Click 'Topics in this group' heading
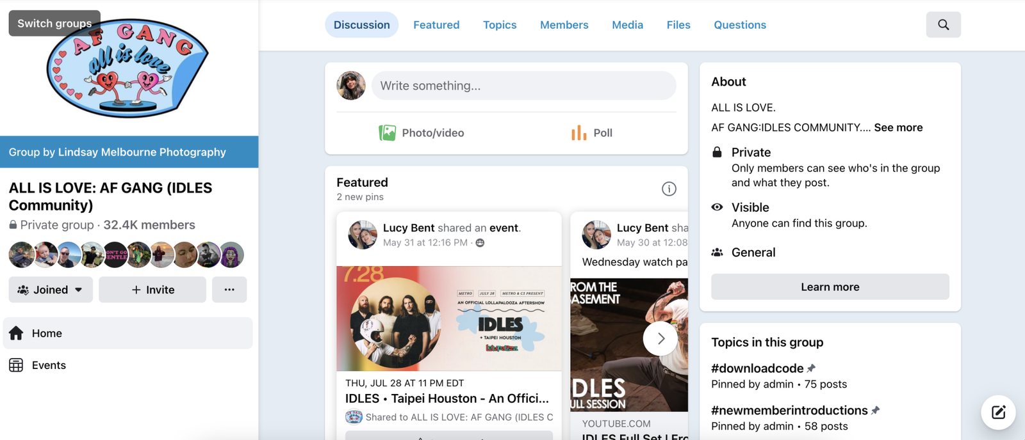 pos(767,342)
